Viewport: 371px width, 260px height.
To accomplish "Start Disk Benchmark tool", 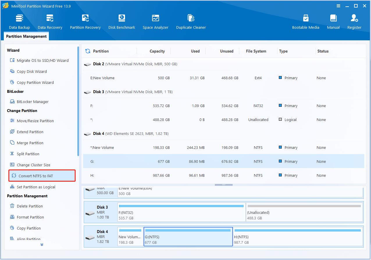I will click(x=122, y=22).
